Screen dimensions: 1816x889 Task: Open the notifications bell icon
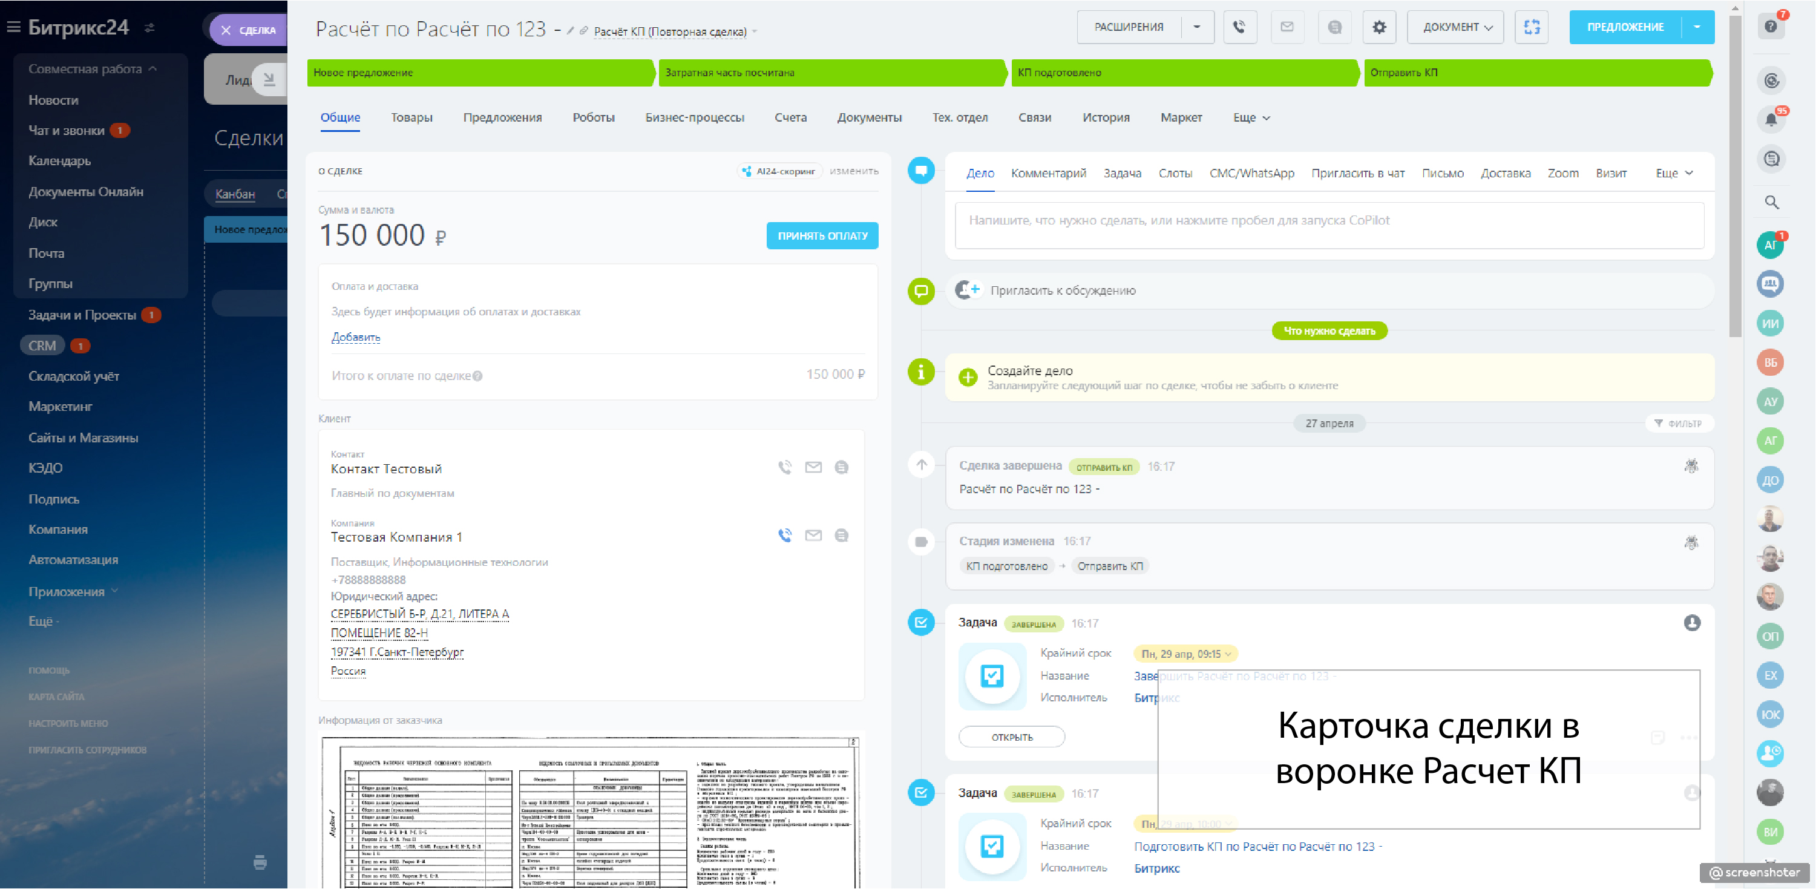click(x=1771, y=119)
